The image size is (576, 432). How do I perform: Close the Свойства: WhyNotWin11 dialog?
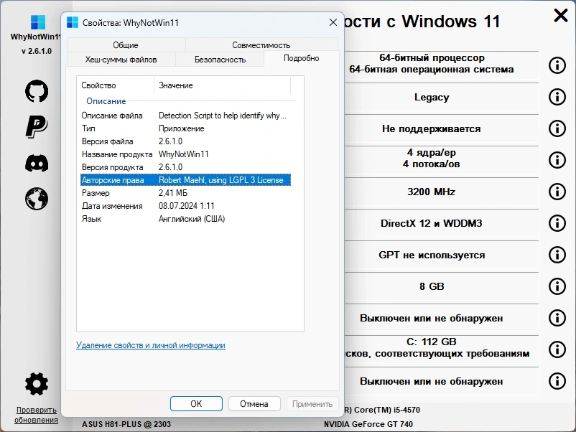click(333, 22)
